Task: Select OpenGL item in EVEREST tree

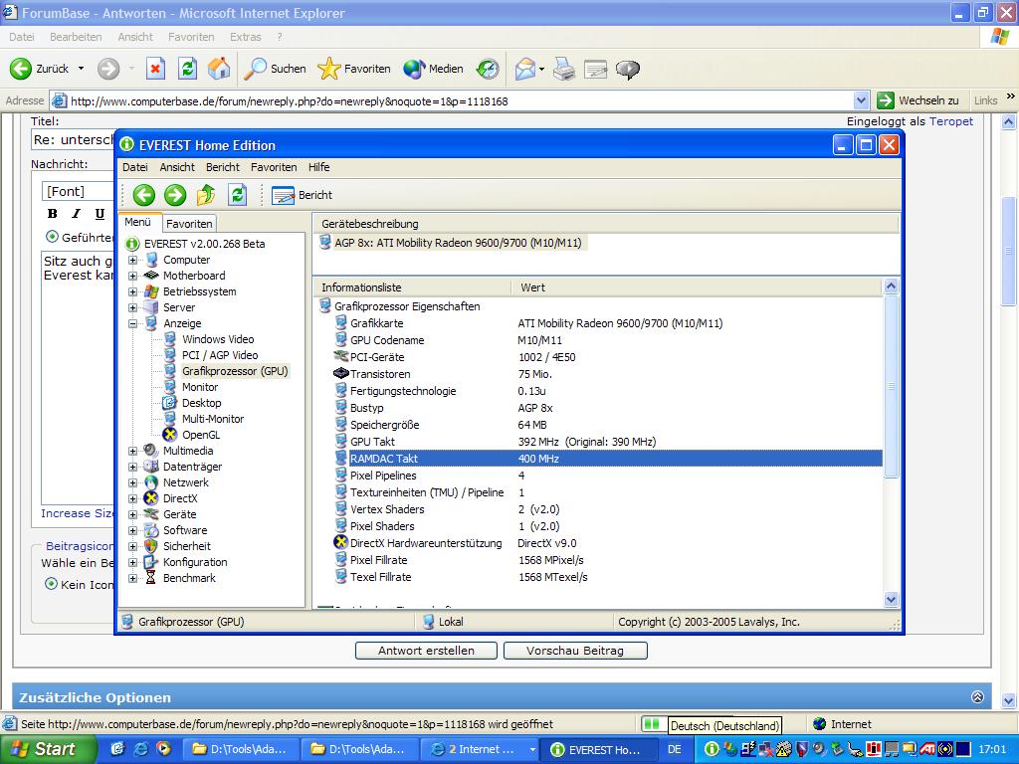Action: pos(201,435)
